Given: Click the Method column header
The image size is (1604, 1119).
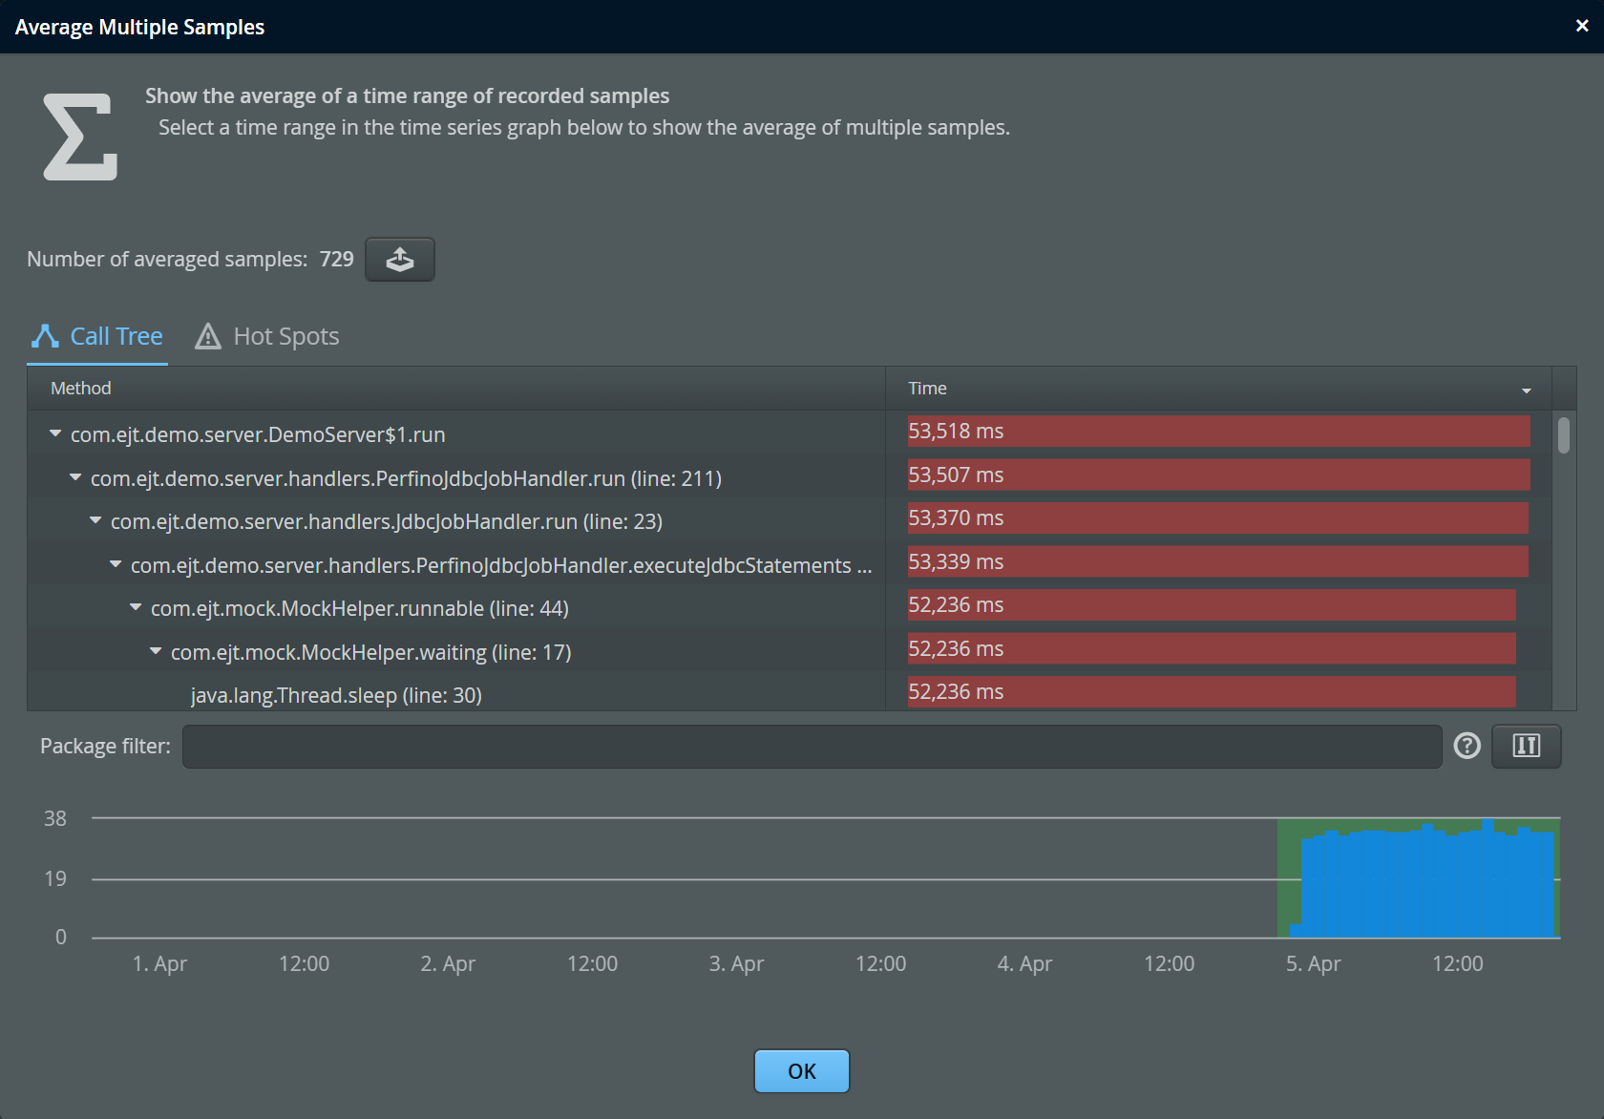Looking at the screenshot, I should pyautogui.click(x=456, y=389).
